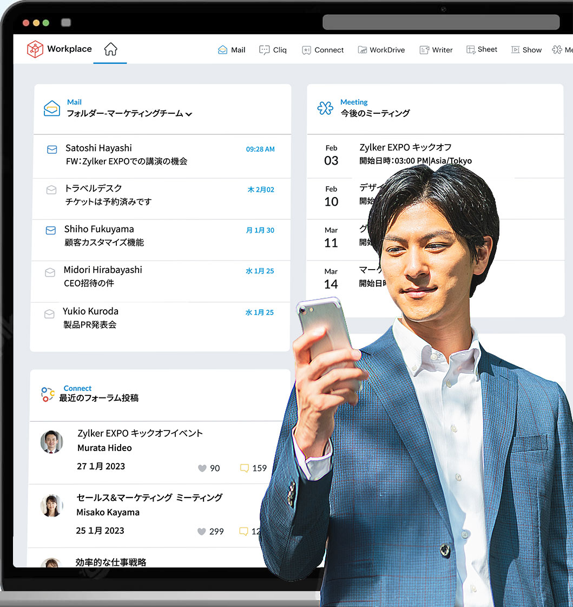Click Mail widget envelope icon

tap(52, 108)
